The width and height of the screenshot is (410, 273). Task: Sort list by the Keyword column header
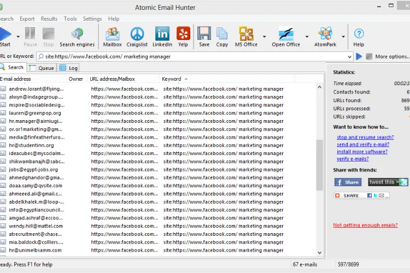172,79
